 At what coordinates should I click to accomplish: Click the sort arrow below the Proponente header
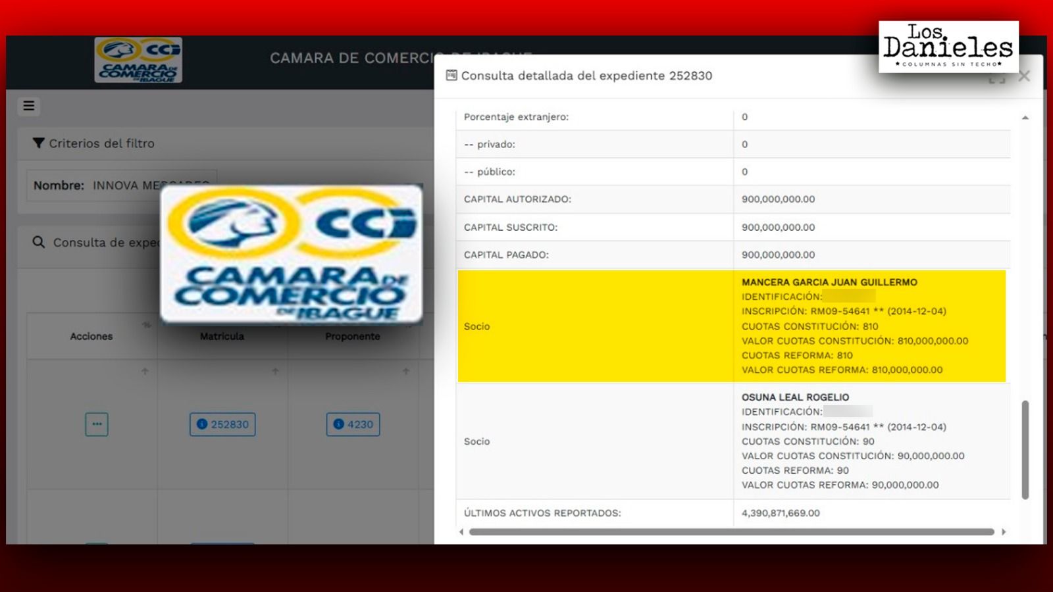(x=406, y=372)
